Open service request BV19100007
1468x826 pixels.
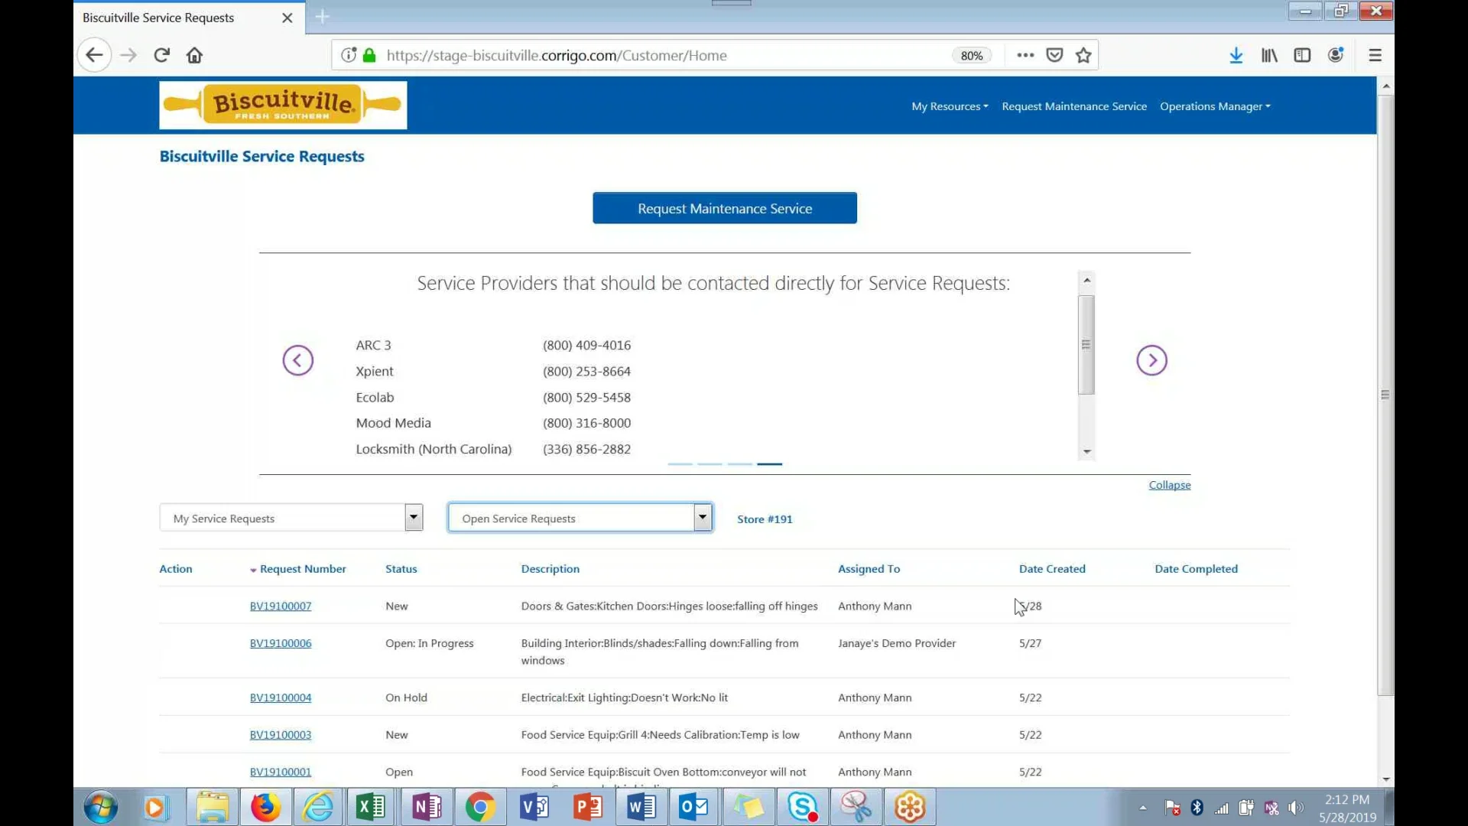pyautogui.click(x=281, y=606)
